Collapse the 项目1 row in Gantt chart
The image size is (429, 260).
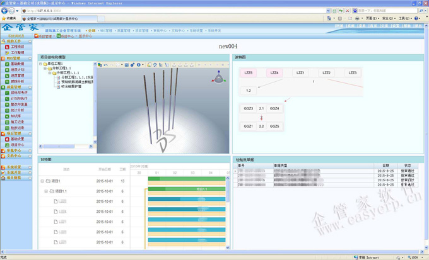click(43, 181)
